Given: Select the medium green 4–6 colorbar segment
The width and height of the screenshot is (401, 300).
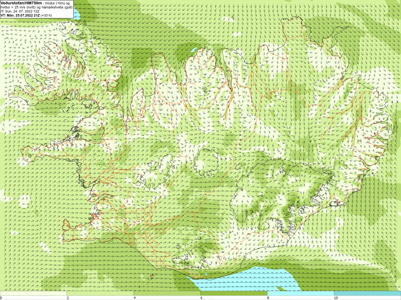Looking at the screenshot, I should (x=167, y=293).
